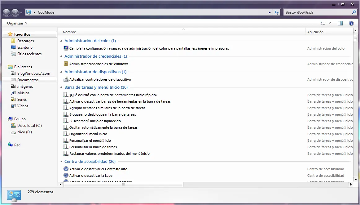360x205 pixels.
Task: Click the Administración del color group heading
Action: pos(90,41)
